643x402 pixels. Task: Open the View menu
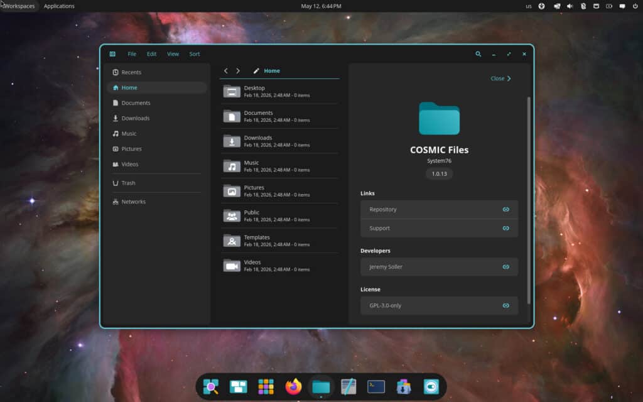(x=173, y=54)
